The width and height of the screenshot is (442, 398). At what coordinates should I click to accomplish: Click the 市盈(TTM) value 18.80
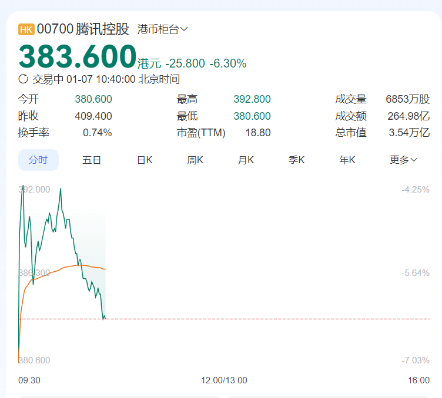(x=258, y=133)
